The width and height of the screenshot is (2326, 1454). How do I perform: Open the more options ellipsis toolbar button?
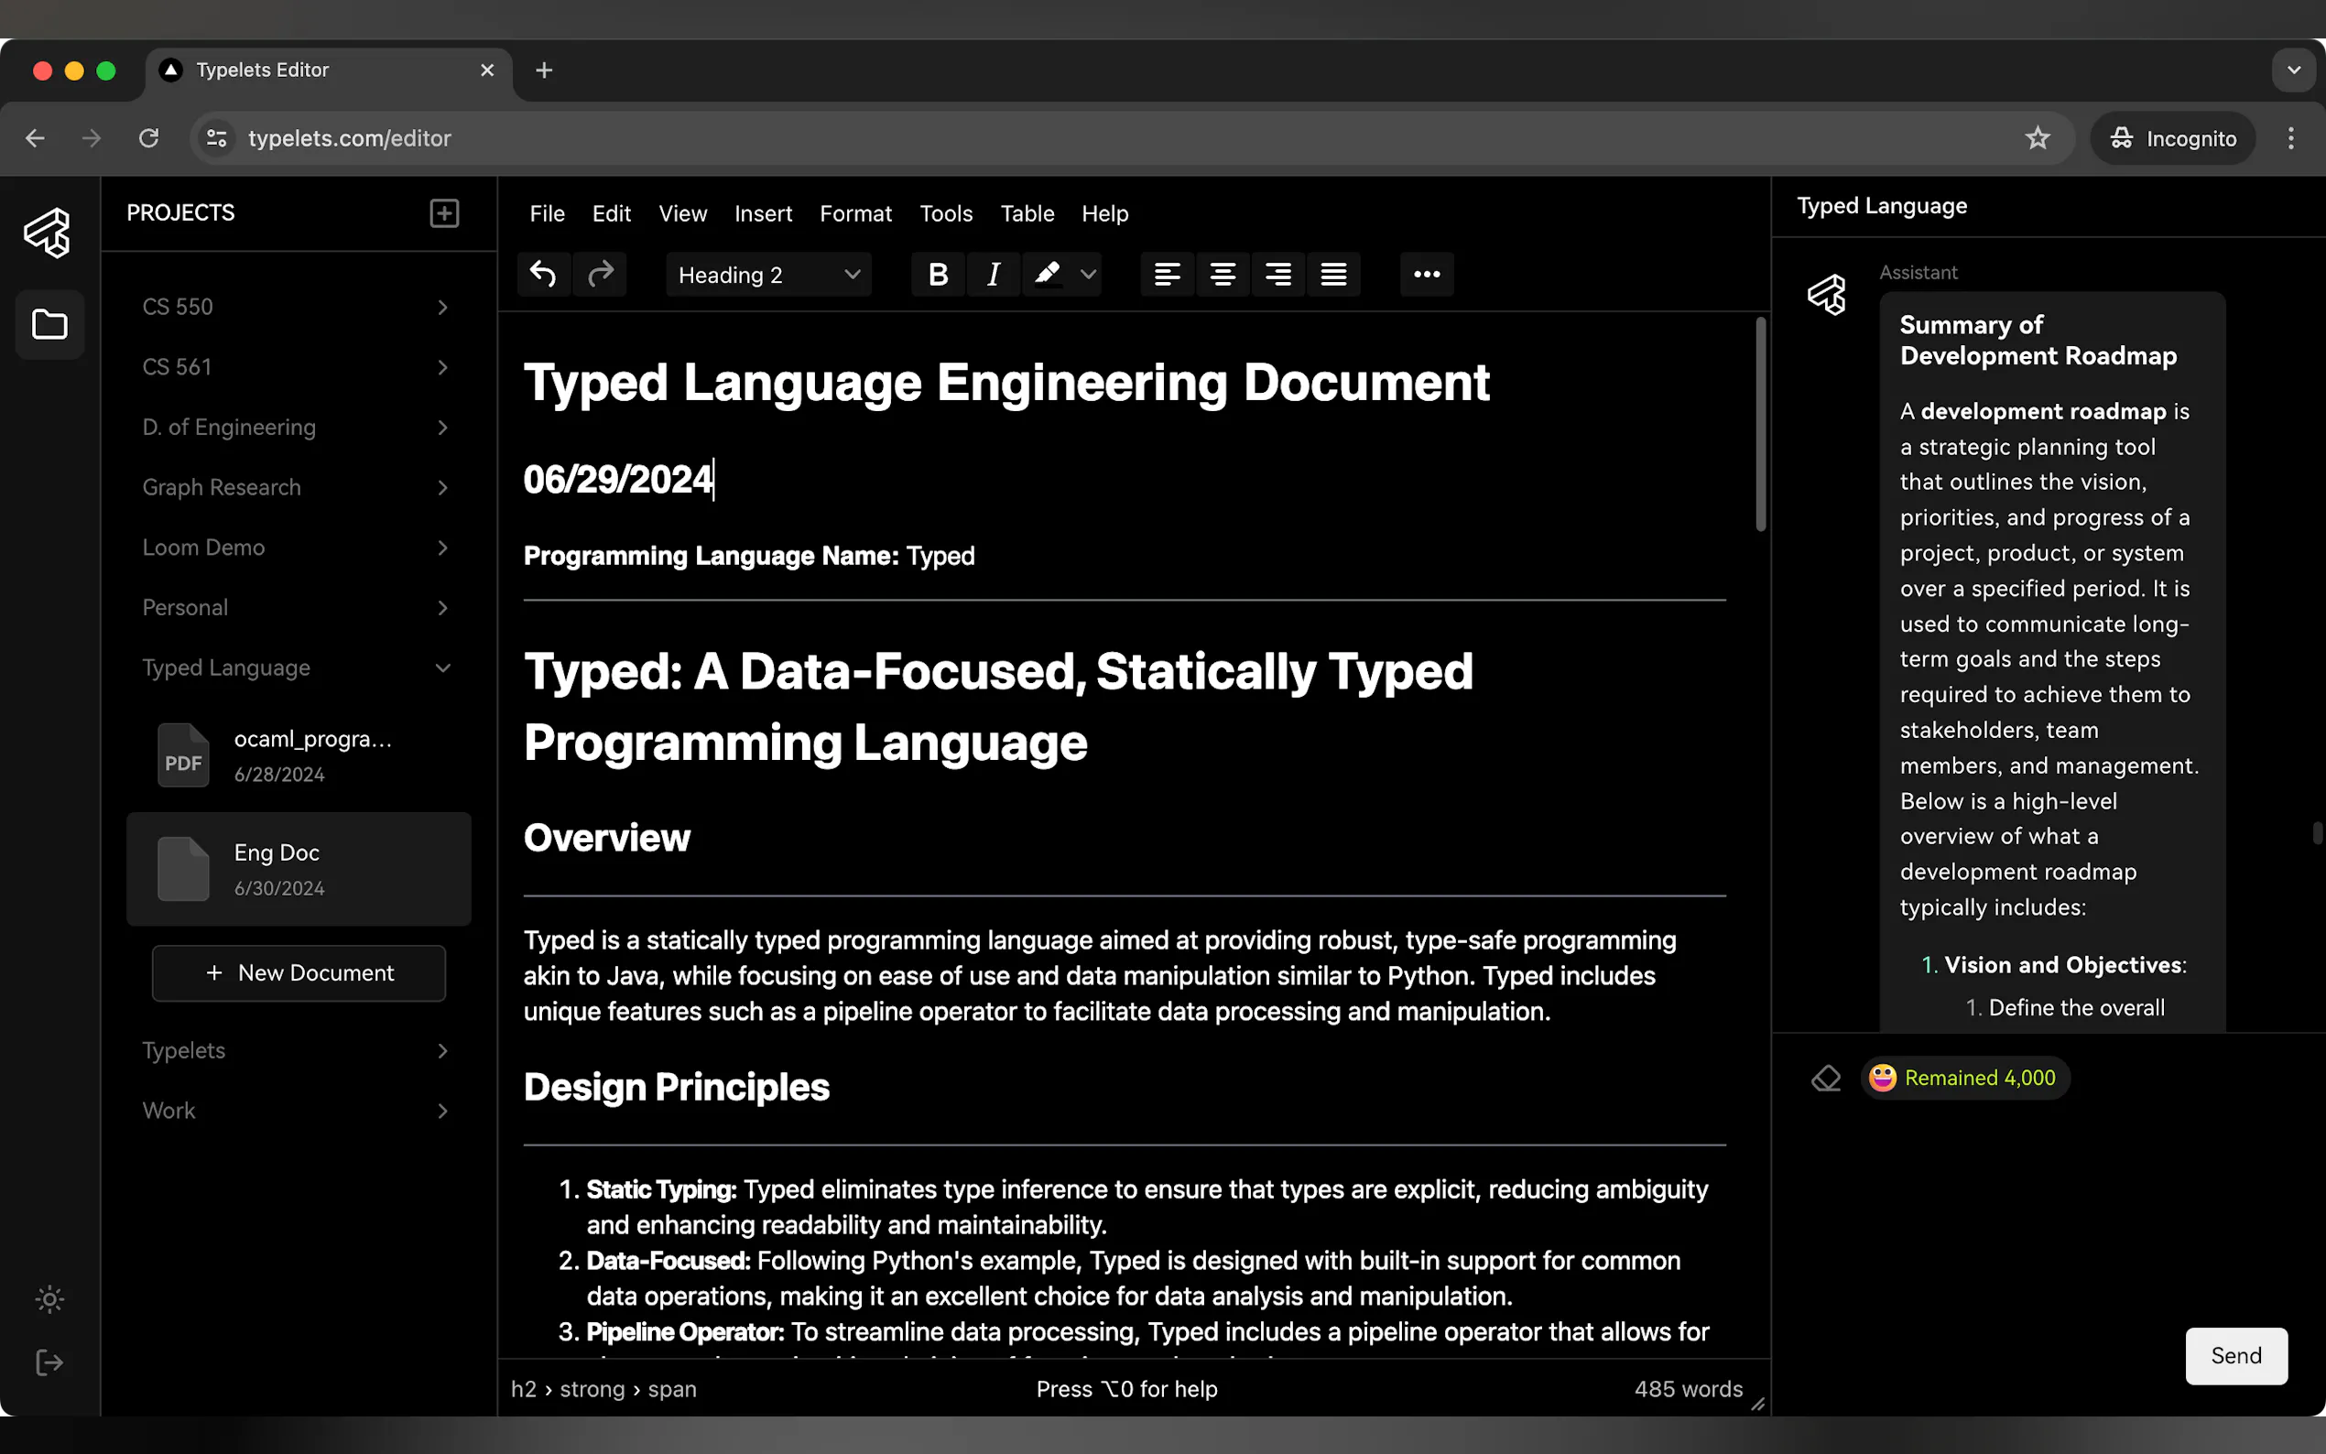(1426, 275)
